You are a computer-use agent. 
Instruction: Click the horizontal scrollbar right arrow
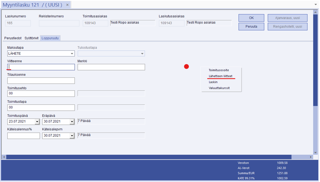coord(311,157)
